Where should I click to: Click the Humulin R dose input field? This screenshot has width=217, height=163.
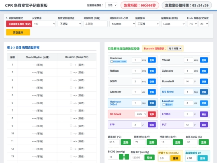(x=188, y=81)
